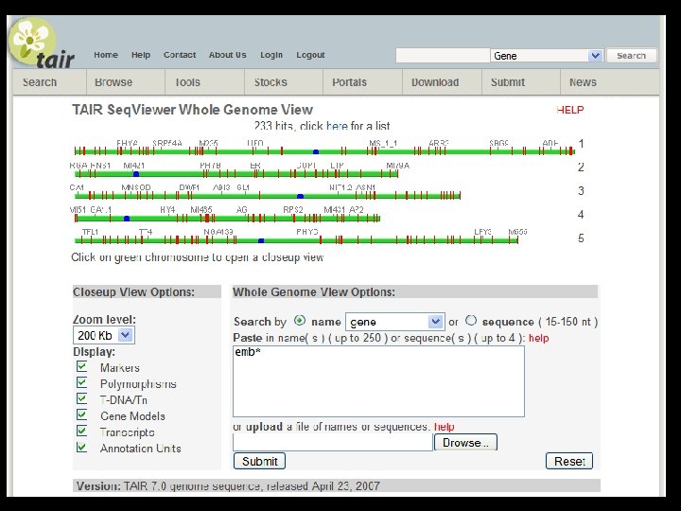Click the top Search button
The height and width of the screenshot is (511, 681).
pos(632,56)
